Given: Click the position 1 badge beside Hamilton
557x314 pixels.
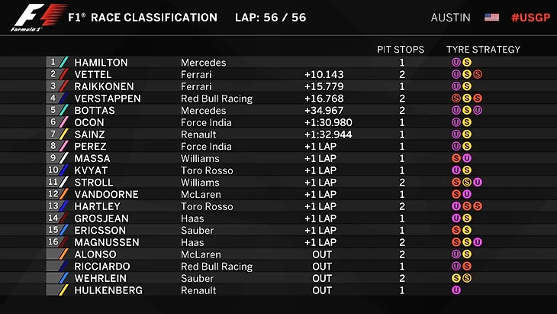Looking at the screenshot, I should pos(53,63).
